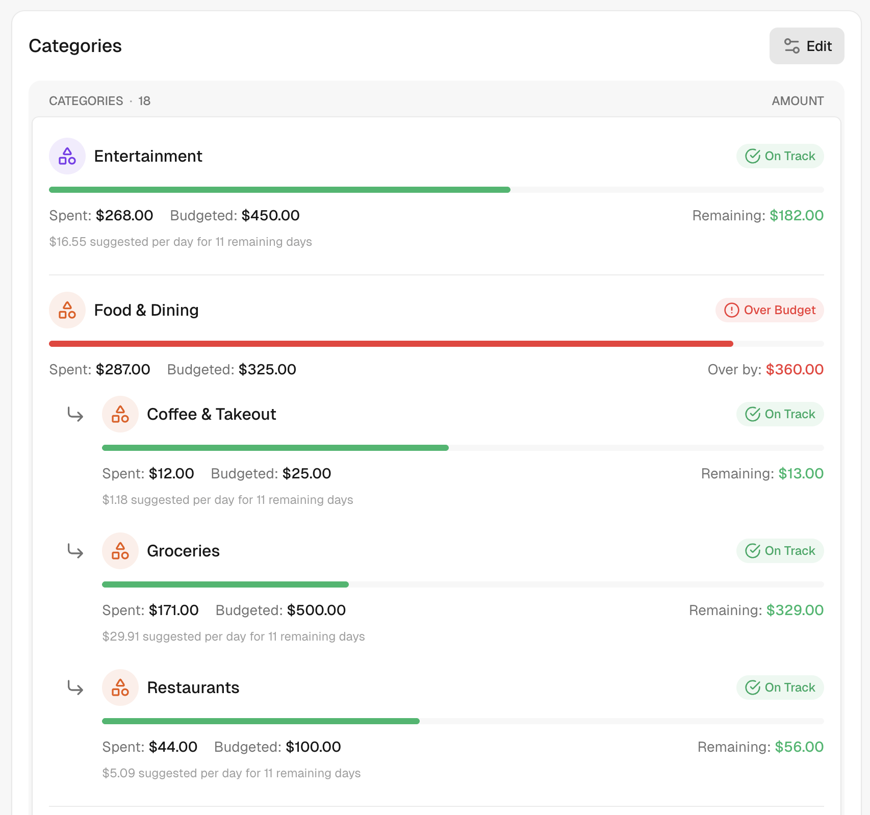Click the subcategory arrow beside Groceries
870x815 pixels.
click(75, 551)
